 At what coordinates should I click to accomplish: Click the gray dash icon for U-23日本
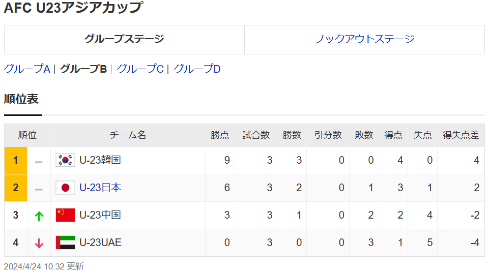39,189
